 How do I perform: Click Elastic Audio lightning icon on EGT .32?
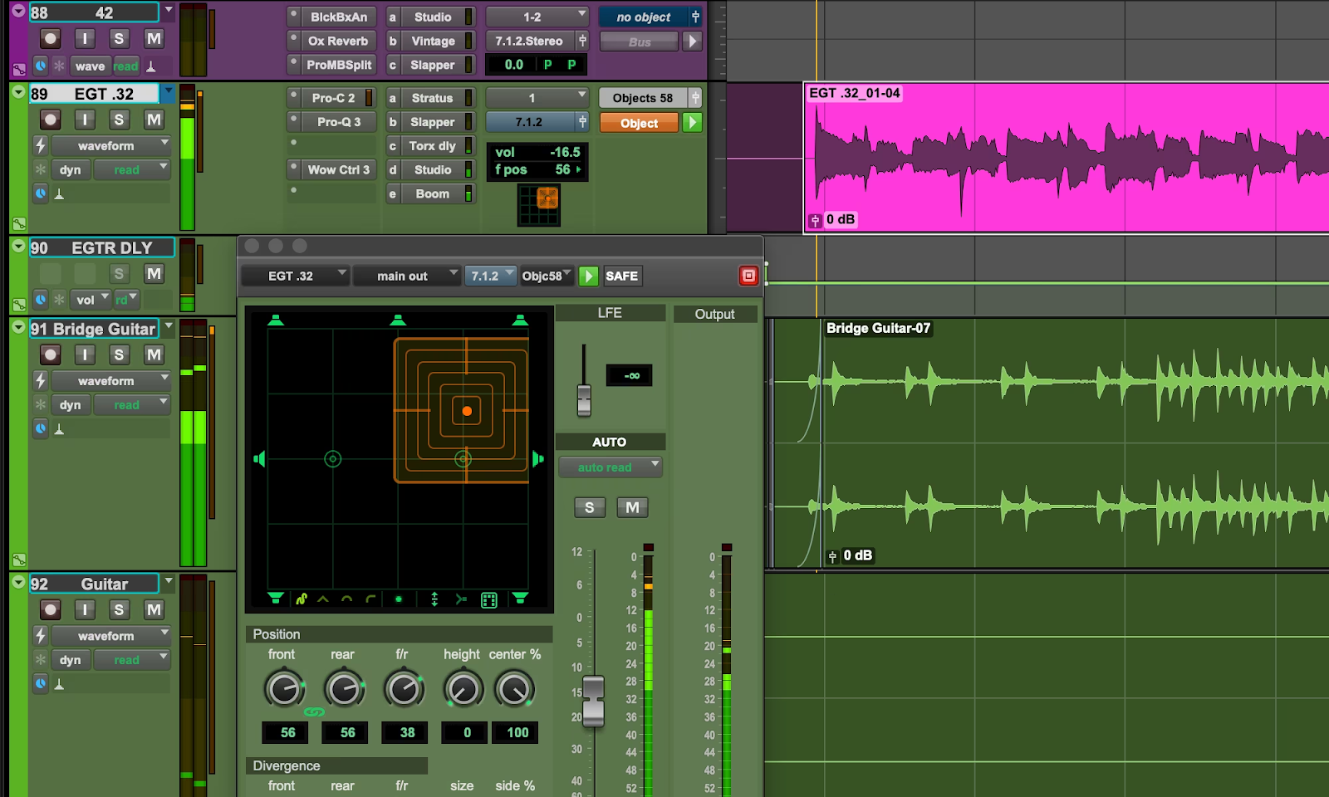tap(40, 146)
